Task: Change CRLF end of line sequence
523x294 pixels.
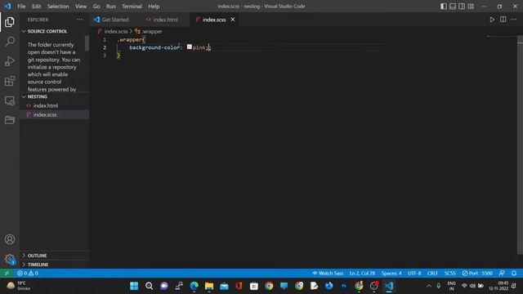Action: coord(432,273)
